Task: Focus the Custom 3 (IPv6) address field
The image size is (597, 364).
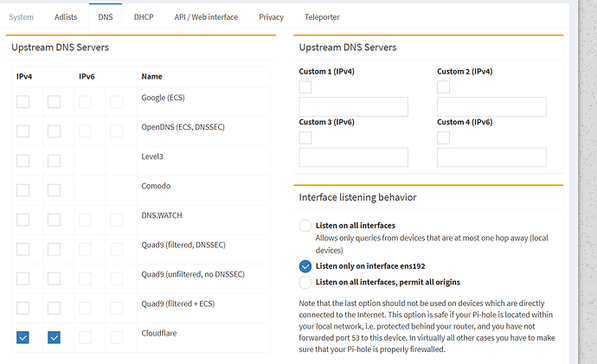Action: pos(353,157)
